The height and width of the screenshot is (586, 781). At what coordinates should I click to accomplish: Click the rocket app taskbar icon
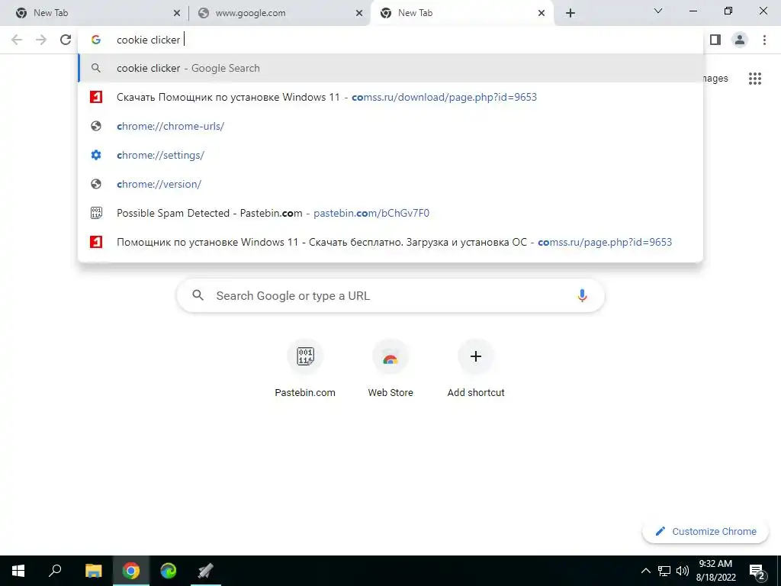pyautogui.click(x=205, y=571)
